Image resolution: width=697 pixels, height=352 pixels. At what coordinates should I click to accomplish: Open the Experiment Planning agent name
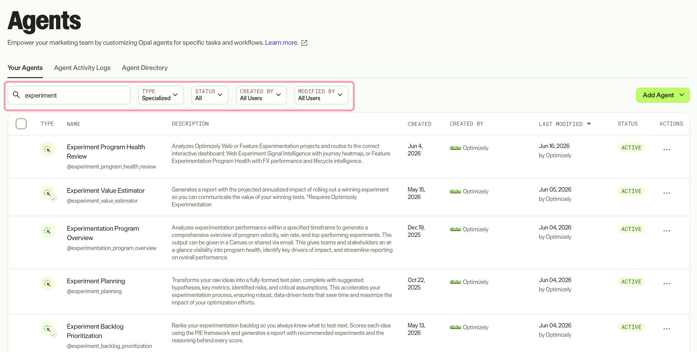click(x=96, y=281)
